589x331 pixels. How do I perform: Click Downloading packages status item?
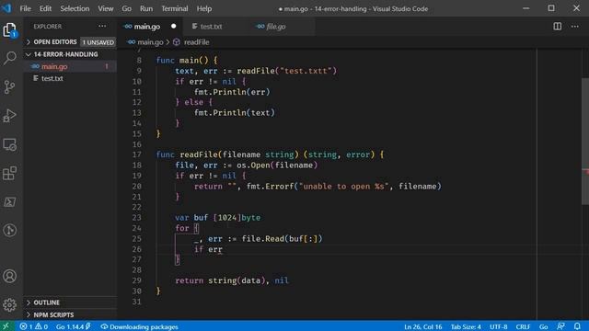pyautogui.click(x=139, y=326)
